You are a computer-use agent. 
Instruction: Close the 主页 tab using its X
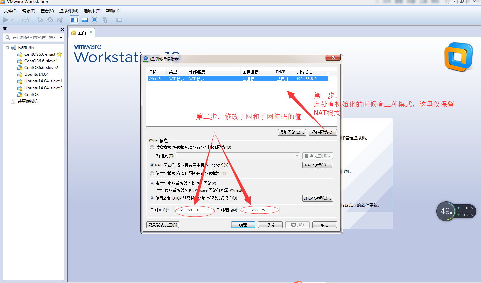click(x=91, y=32)
